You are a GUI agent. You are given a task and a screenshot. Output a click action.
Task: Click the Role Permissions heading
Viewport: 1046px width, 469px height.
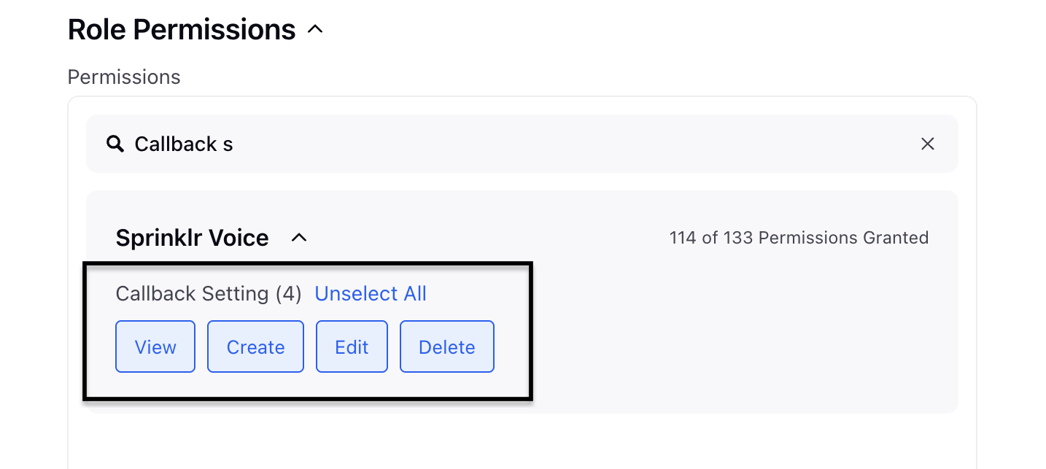(x=182, y=30)
